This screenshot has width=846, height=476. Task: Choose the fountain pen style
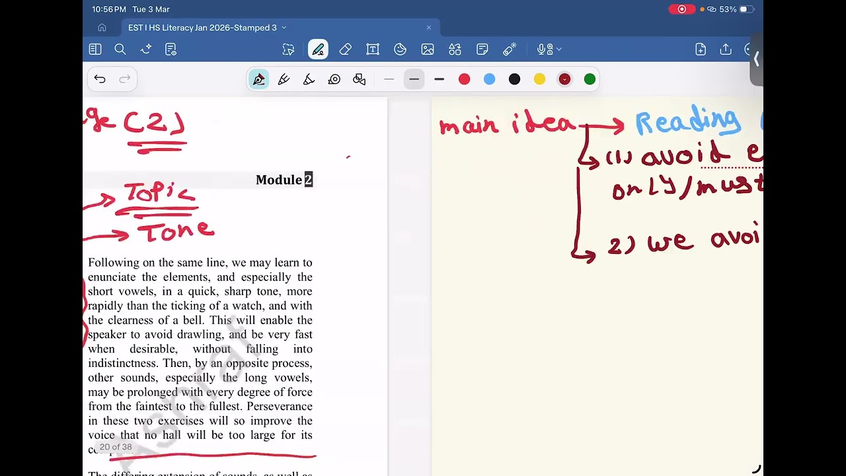click(x=258, y=79)
